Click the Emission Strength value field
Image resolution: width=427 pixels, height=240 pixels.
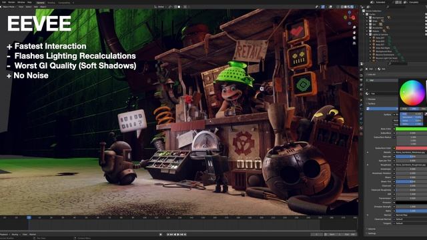[411, 207]
